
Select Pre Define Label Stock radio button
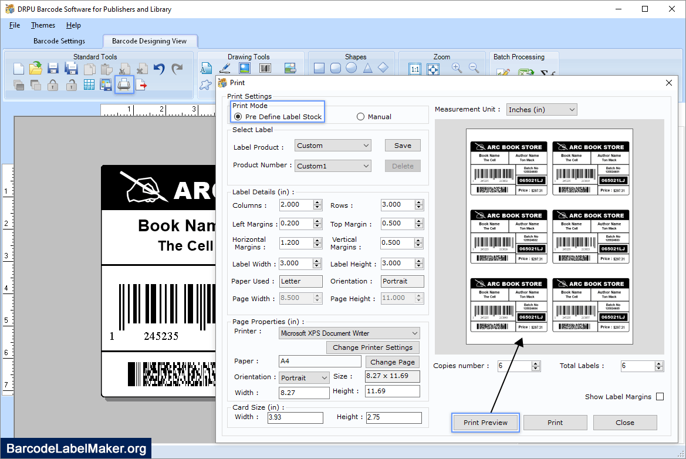(x=238, y=117)
